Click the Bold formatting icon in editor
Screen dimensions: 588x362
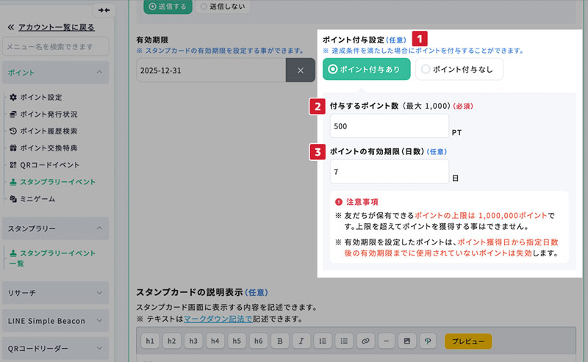279,341
